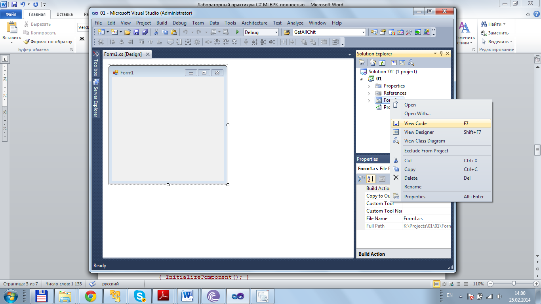Image resolution: width=541 pixels, height=304 pixels.
Task: Open the Build menu
Action: [x=162, y=23]
